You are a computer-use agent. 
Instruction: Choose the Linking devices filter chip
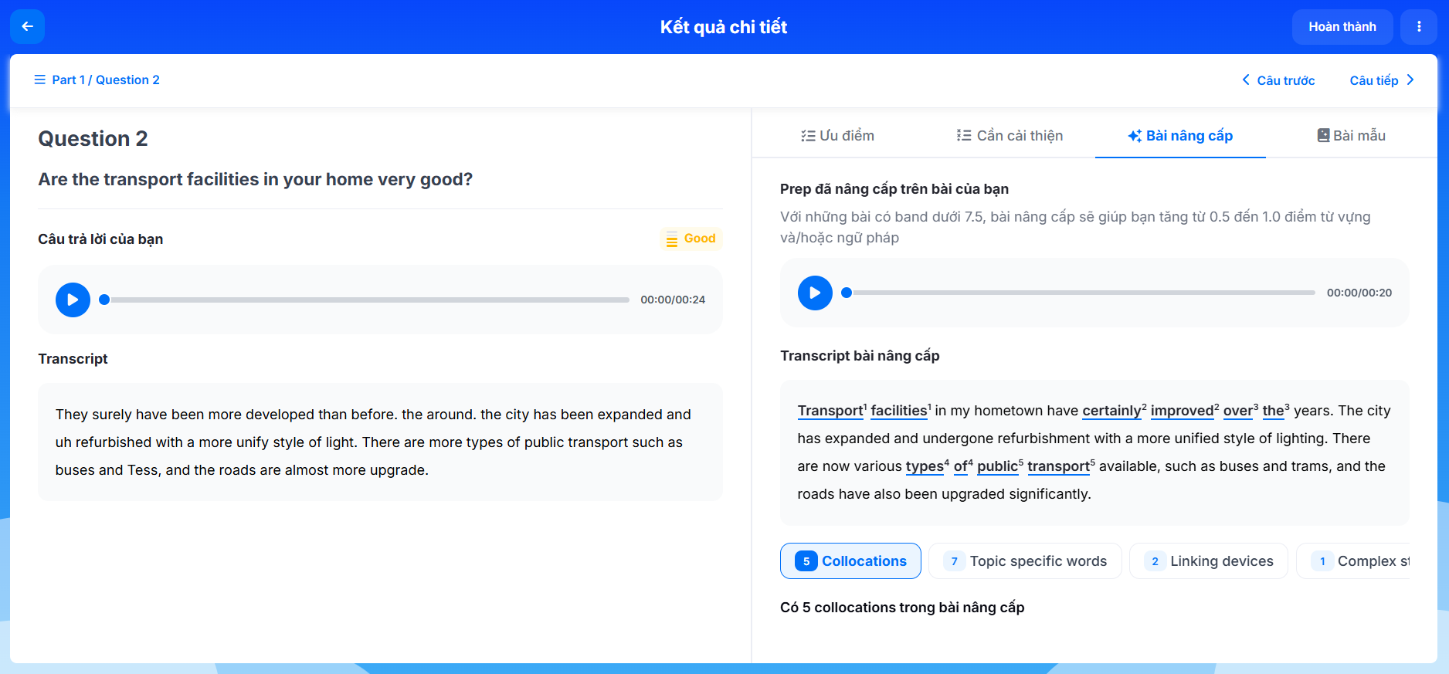point(1208,561)
